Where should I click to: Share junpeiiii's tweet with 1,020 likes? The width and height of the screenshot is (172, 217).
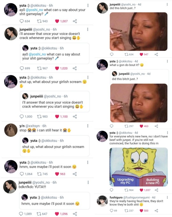pos(75,68)
